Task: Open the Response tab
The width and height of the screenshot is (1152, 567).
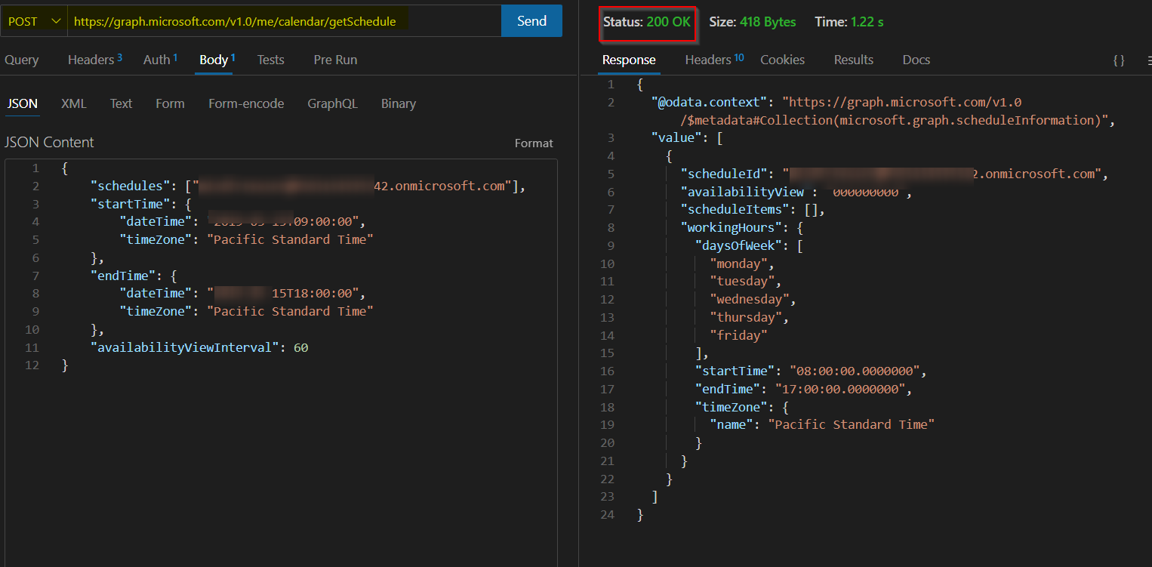Action: (x=629, y=60)
